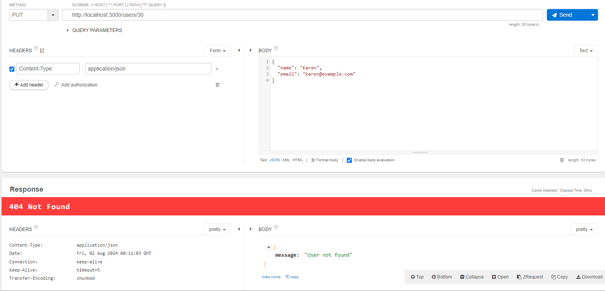Open request BODY help icon
The width and height of the screenshot is (605, 291).
(276, 49)
